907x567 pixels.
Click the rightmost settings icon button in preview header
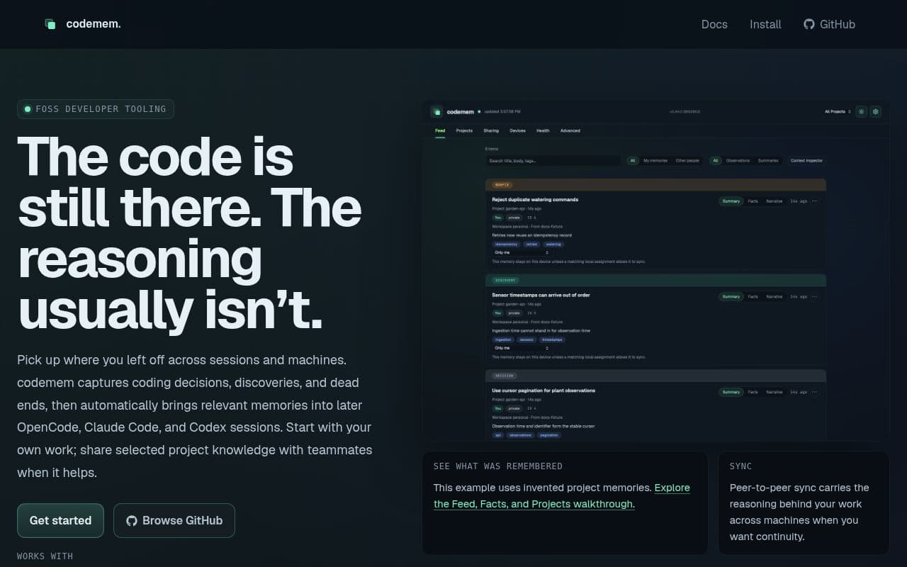[876, 111]
